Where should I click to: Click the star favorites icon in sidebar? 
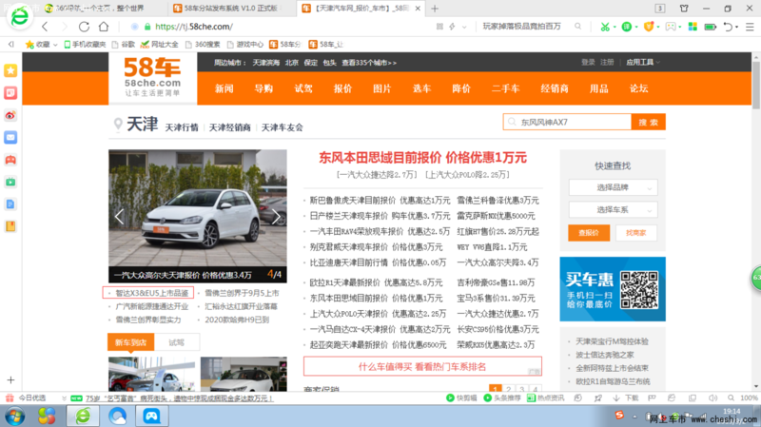pos(10,70)
